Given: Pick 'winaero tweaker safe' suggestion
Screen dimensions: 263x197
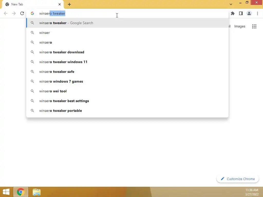Looking at the screenshot, I should coord(127,72).
